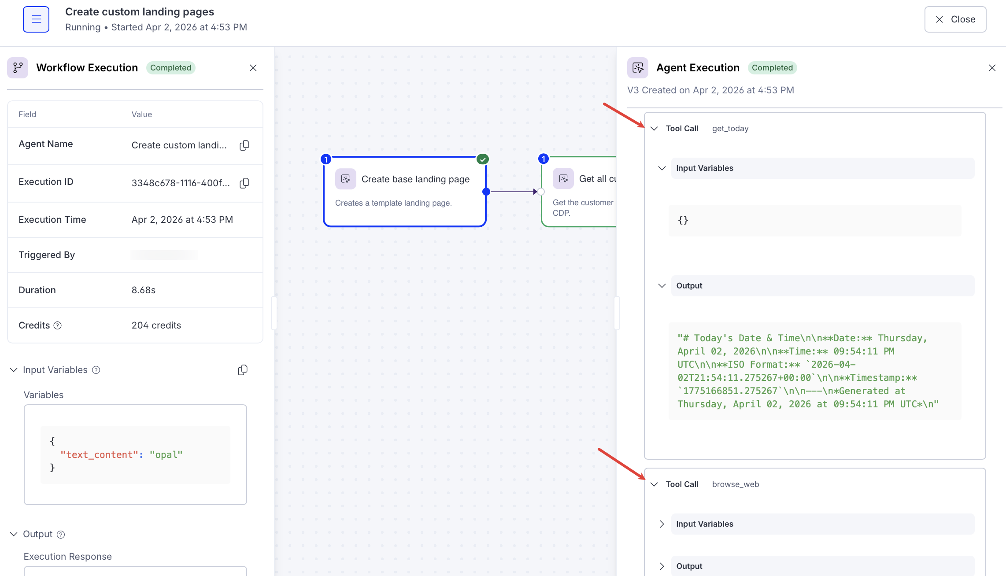Click the Close button at top right

[x=955, y=19]
